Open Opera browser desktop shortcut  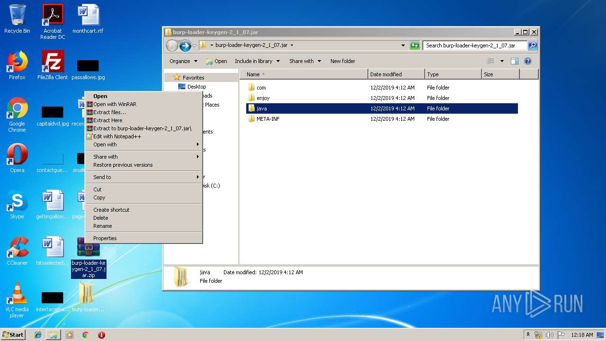click(17, 158)
